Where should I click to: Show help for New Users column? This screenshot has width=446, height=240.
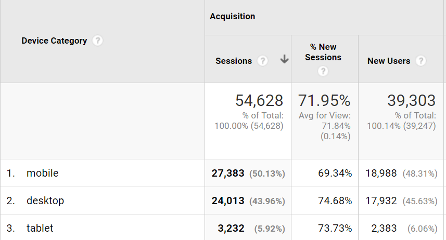click(x=421, y=61)
